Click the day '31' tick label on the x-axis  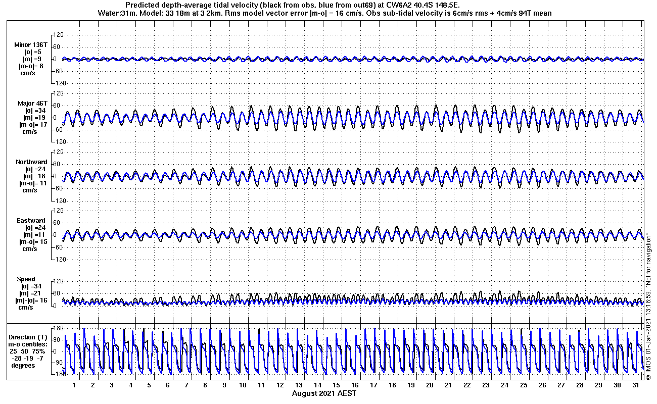pyautogui.click(x=635, y=385)
